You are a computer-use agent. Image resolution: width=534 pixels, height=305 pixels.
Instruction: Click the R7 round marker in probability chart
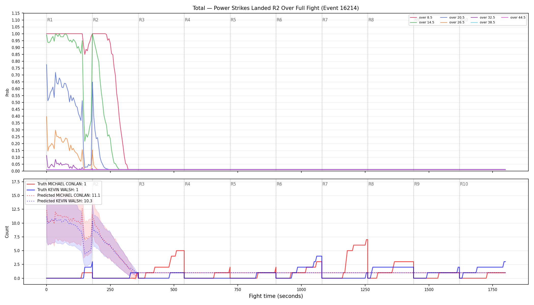325,20
